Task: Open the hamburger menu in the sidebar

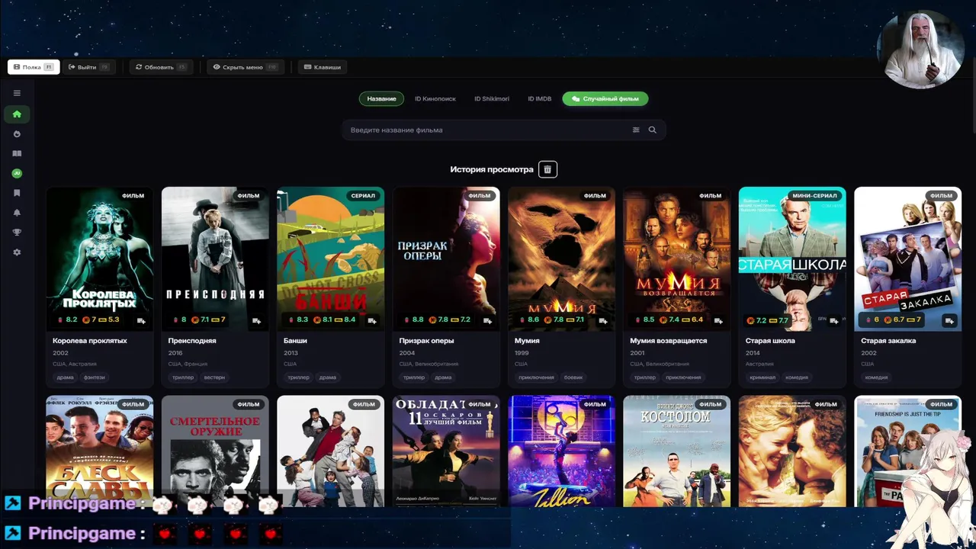Action: point(17,93)
